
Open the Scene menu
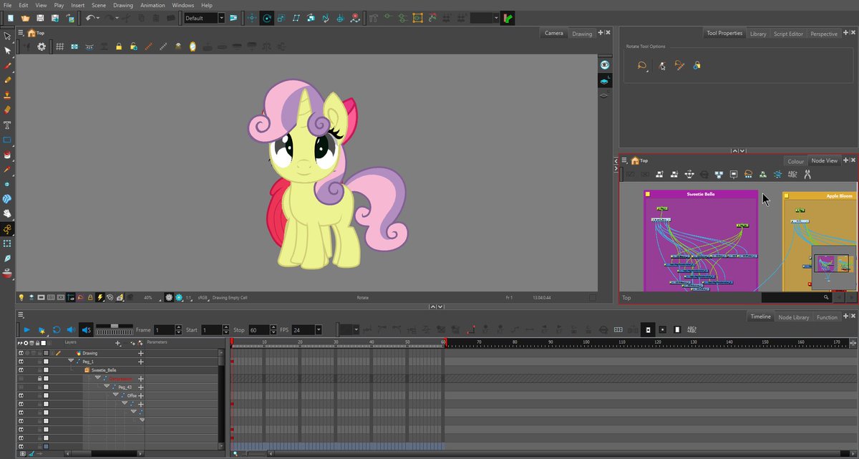(x=99, y=5)
